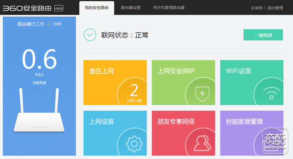The image size is (293, 159).
Task: Open the 谁在上网 tile
Action: 115,83
